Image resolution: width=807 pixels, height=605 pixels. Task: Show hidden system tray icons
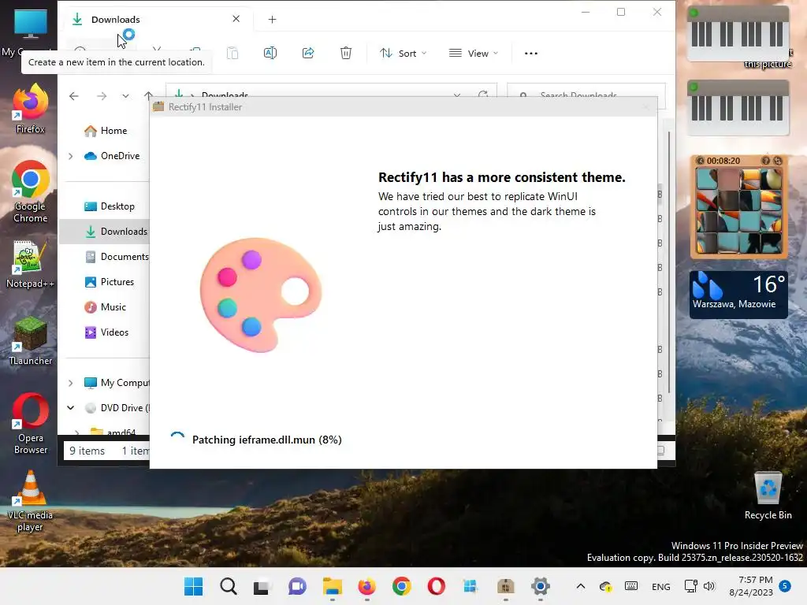(x=581, y=586)
